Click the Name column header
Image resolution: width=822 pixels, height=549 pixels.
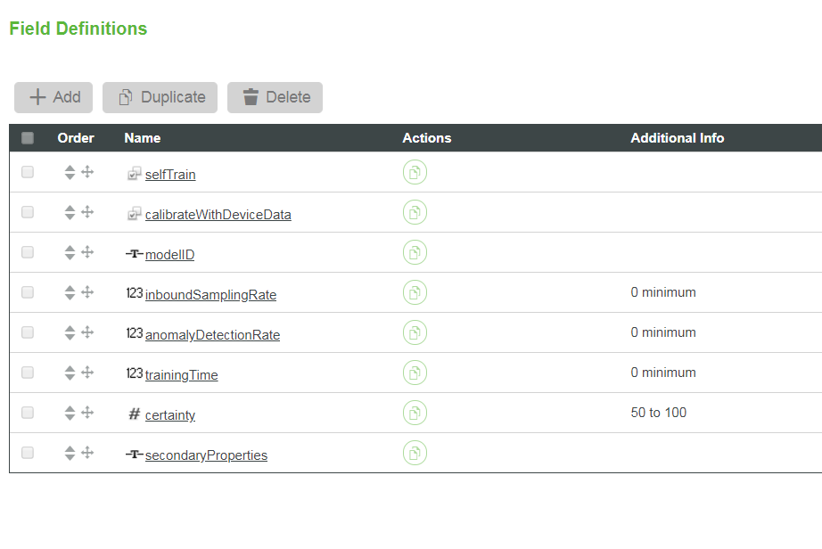point(143,138)
